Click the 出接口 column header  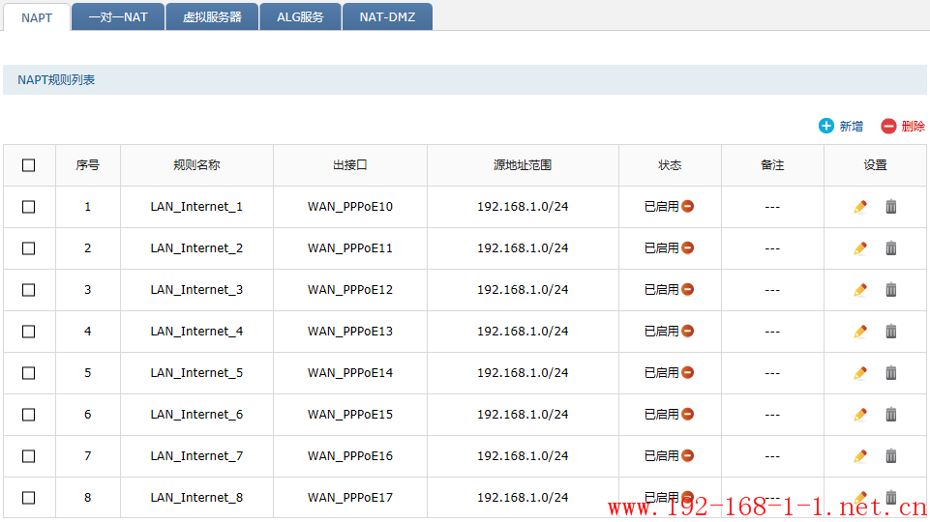[350, 165]
